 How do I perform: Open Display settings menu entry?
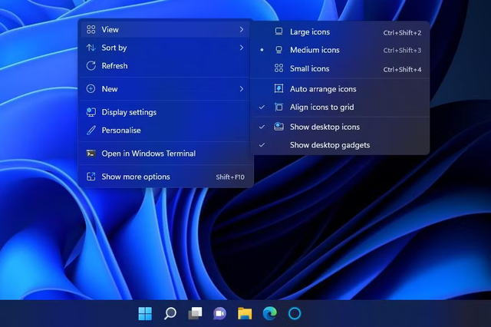coord(166,112)
